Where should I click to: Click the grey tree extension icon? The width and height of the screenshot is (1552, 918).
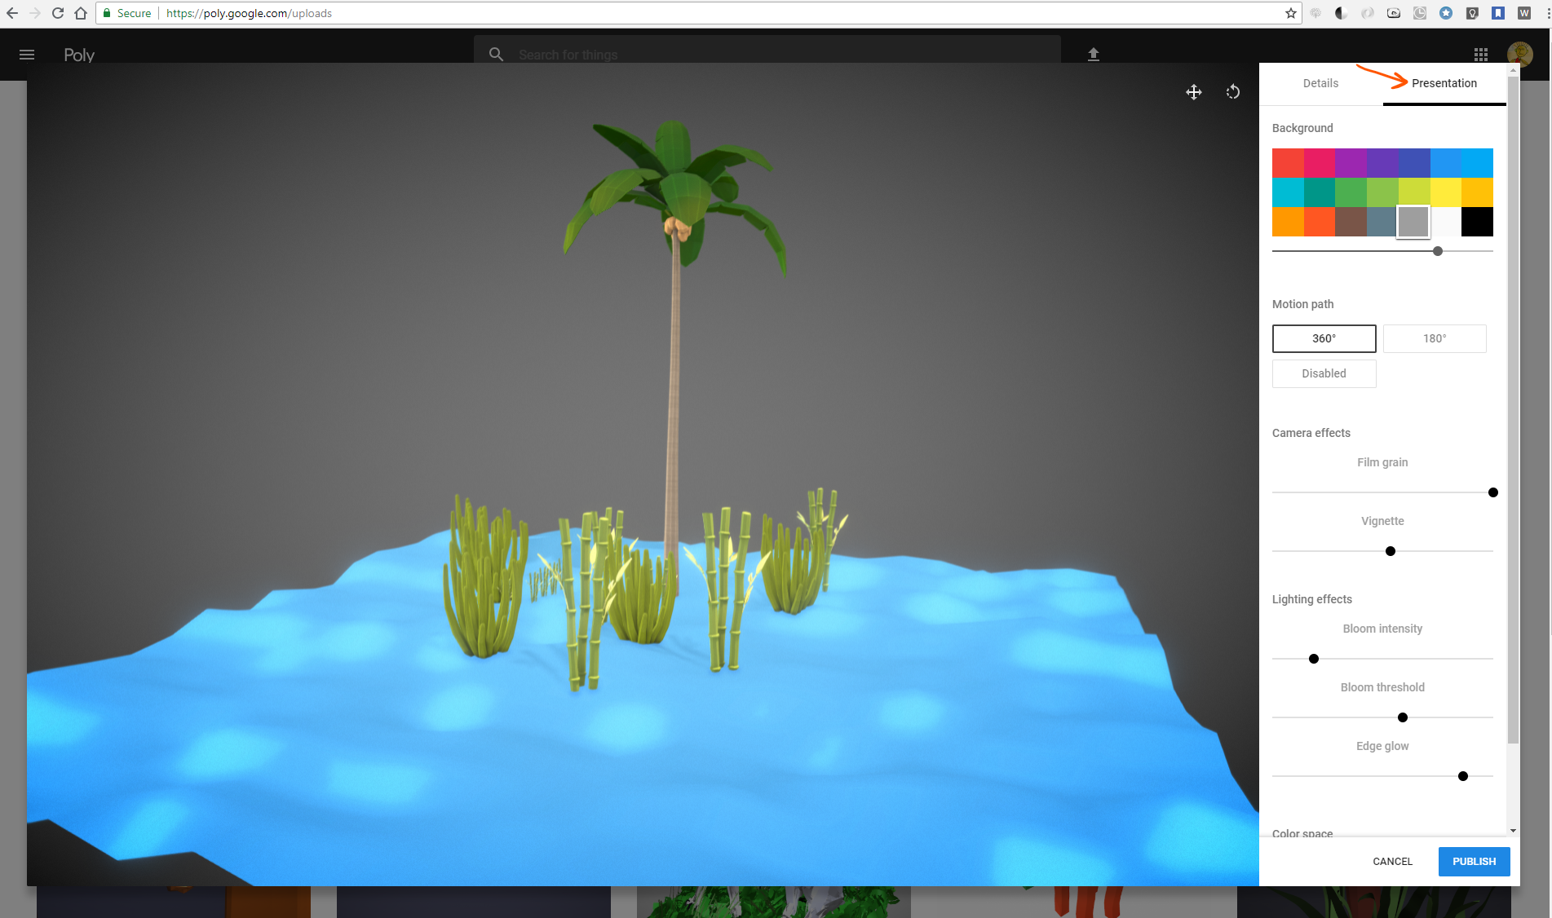[x=1315, y=13]
